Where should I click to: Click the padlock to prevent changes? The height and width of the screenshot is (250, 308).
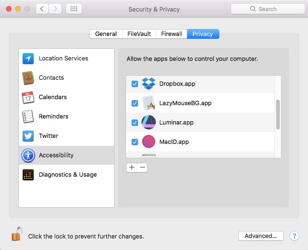click(x=17, y=234)
